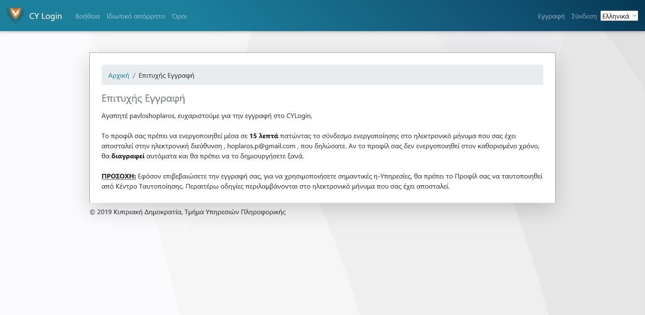Open the Ιδιωτικό απόρρητο privacy page
Screen dimensions: 645x315
pyautogui.click(x=136, y=16)
